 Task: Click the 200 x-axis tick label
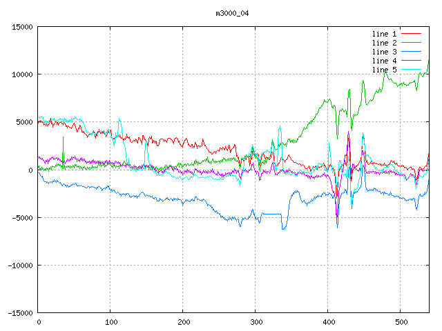(183, 322)
